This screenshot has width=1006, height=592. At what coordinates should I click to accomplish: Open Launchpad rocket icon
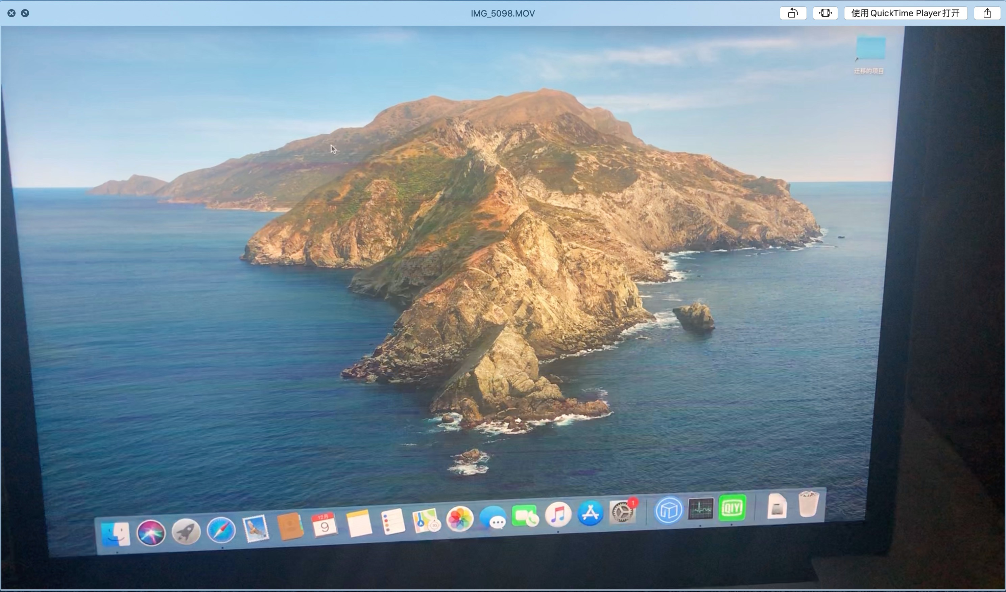(186, 531)
